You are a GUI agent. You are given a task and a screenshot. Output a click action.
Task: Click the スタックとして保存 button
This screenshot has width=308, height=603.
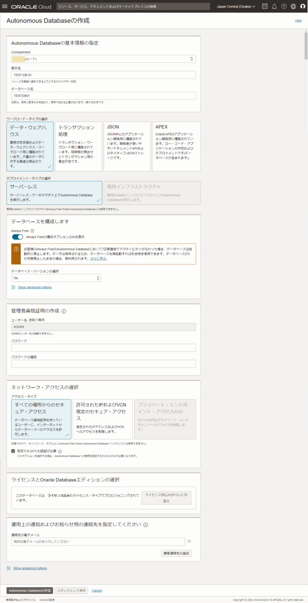(72, 590)
